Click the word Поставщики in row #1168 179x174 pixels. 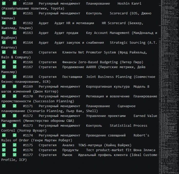(72, 77)
